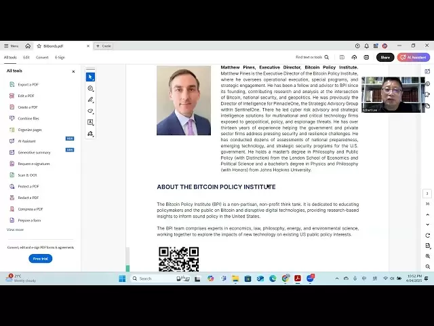Select the fill and sign stamp tool
This screenshot has width=434, height=326.
point(90,134)
